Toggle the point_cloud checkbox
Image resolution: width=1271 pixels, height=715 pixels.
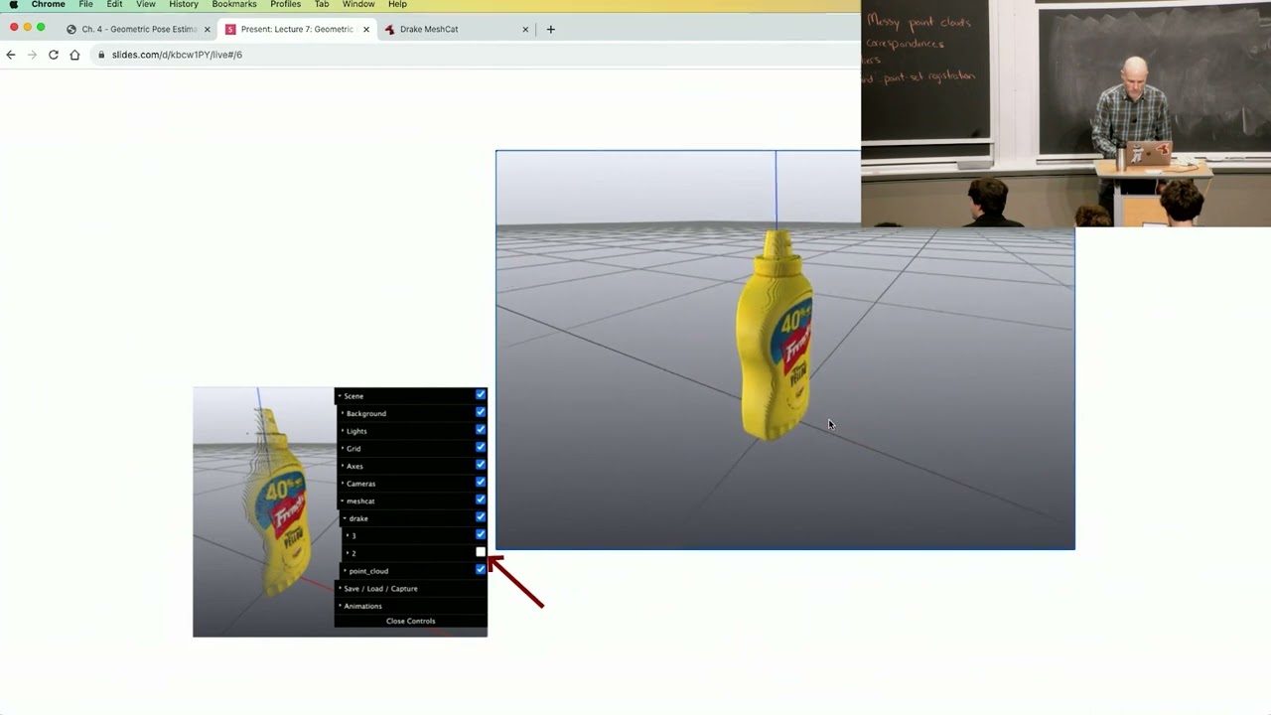coord(481,569)
